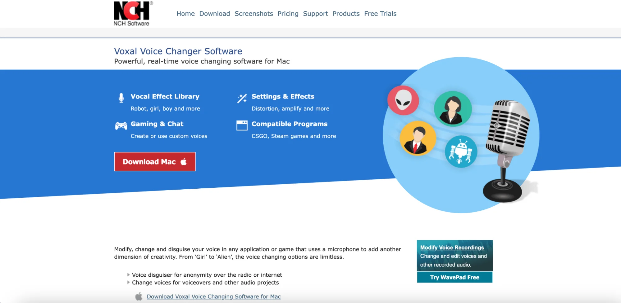621x303 pixels.
Task: Click the Apple icon beside the Mac download link
Action: [139, 296]
